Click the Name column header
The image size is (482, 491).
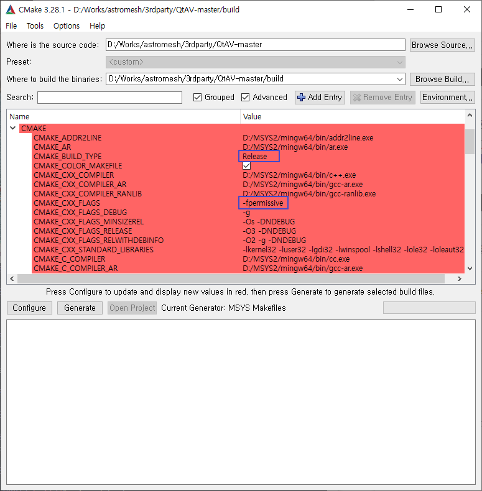(x=124, y=116)
